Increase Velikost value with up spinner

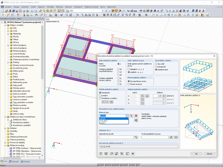click(x=163, y=95)
